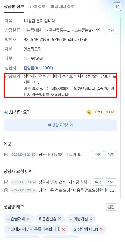The width and height of the screenshot is (125, 242).
Task: Remove the 긴급처리 tag with its X
Action: pyautogui.click(x=28, y=219)
